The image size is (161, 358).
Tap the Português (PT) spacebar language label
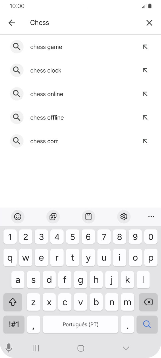81,324
